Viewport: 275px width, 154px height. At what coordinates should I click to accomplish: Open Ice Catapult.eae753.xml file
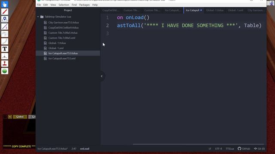point(62,59)
